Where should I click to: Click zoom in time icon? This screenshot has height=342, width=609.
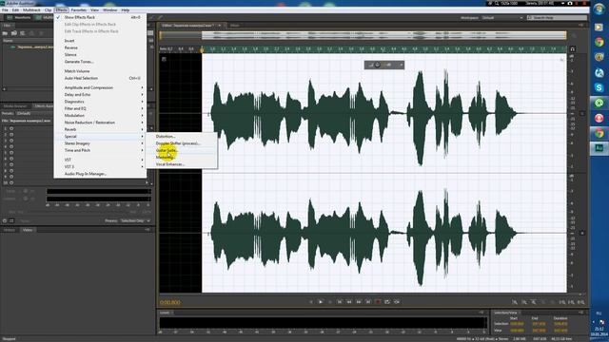click(x=534, y=302)
